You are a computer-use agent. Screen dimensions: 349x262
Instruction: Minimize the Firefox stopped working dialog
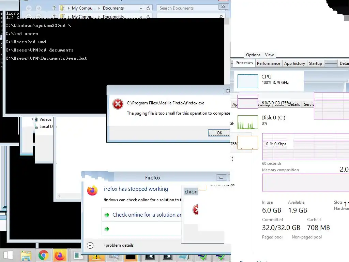click(x=221, y=177)
